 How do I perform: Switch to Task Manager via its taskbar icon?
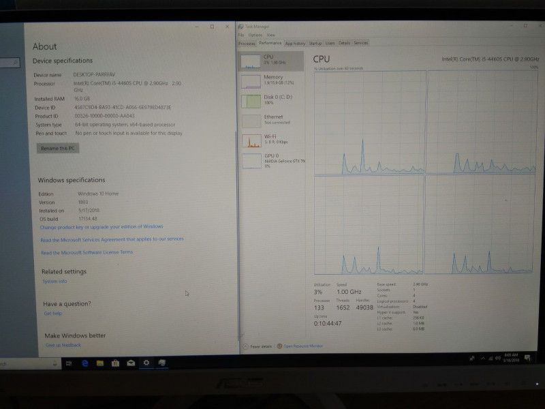pos(161,363)
